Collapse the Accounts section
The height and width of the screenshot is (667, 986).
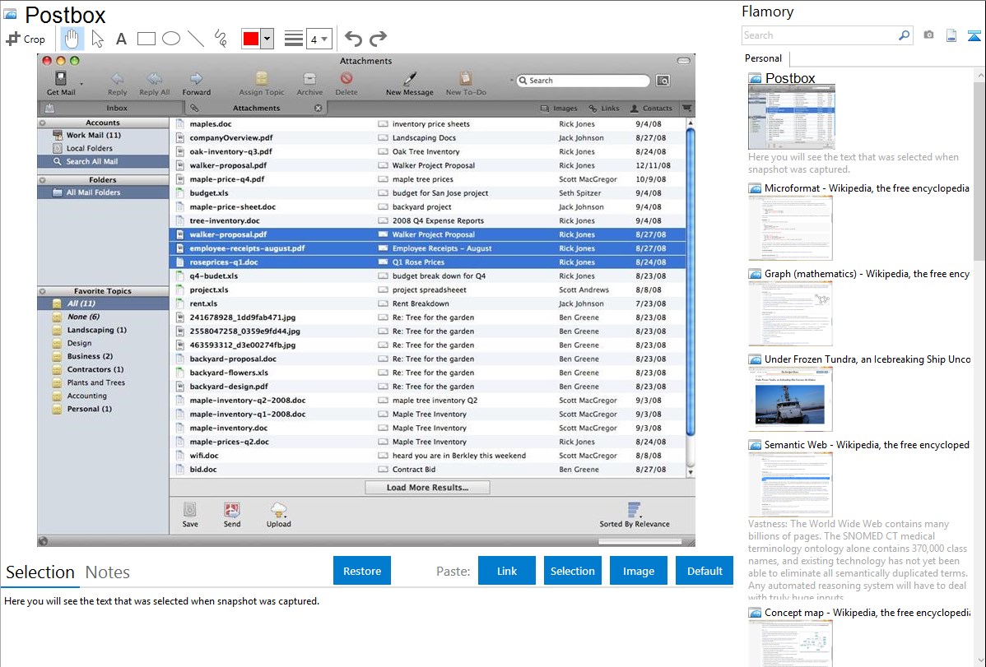pyautogui.click(x=43, y=123)
